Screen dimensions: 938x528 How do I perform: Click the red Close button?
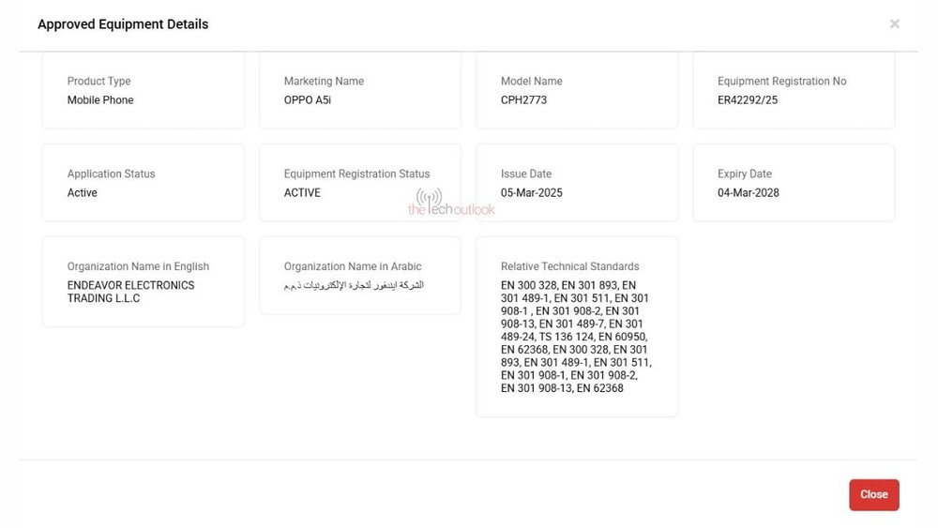click(x=873, y=494)
